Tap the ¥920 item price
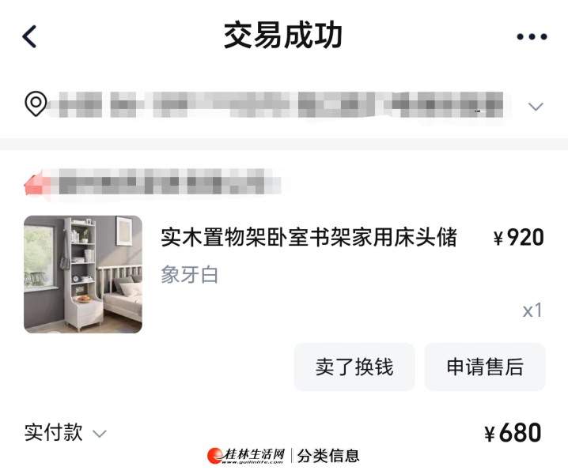The height and width of the screenshot is (474, 568). pos(518,238)
